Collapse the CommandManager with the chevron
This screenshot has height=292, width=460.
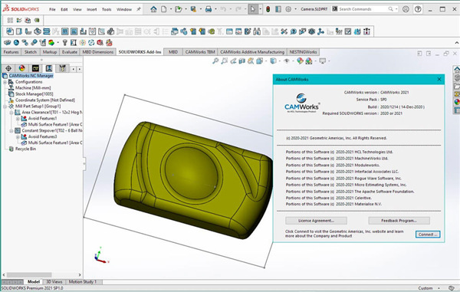[456, 43]
